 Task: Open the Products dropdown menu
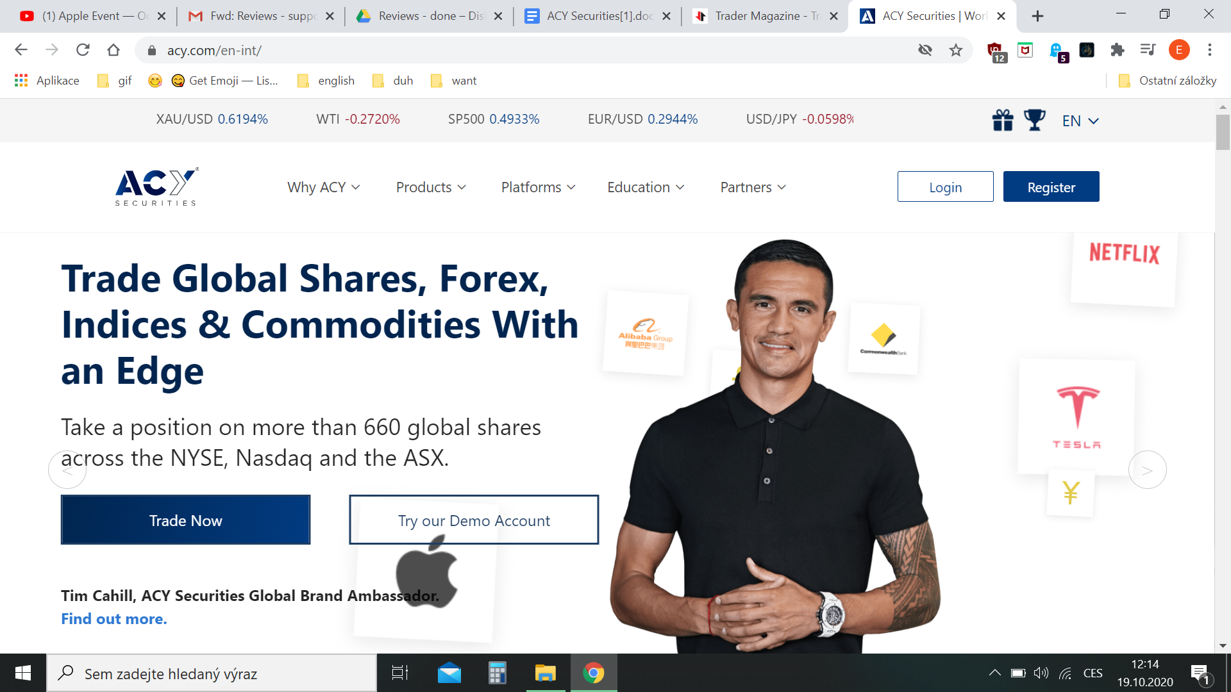pos(431,187)
